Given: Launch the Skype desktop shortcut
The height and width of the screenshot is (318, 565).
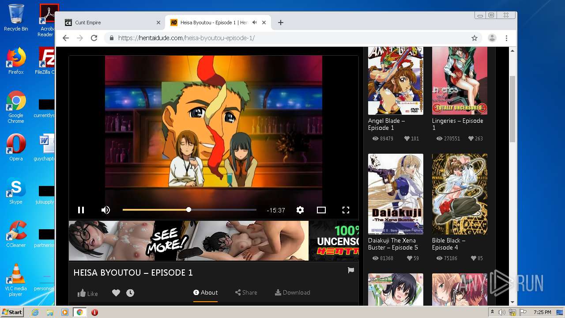Looking at the screenshot, I should click(16, 191).
